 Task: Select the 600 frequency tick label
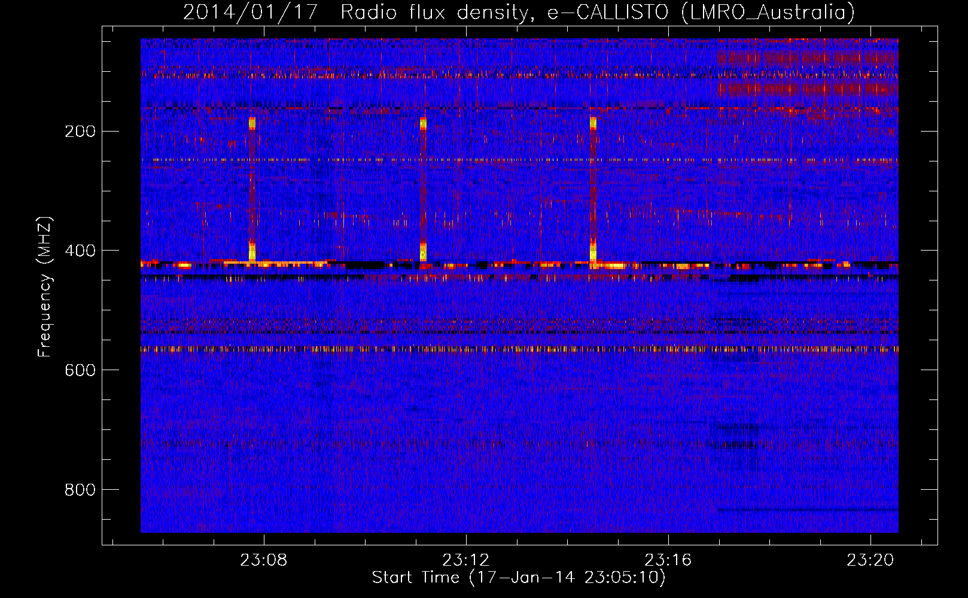click(80, 370)
